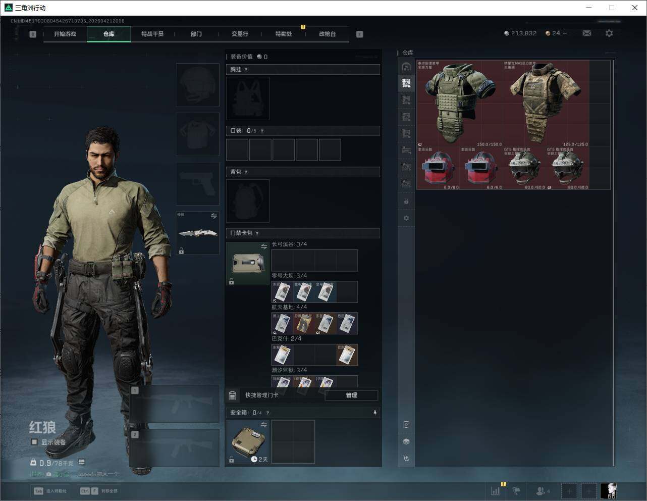This screenshot has width=647, height=501.
Task: Select the empty backpack slot under 背包
Action: (248, 201)
